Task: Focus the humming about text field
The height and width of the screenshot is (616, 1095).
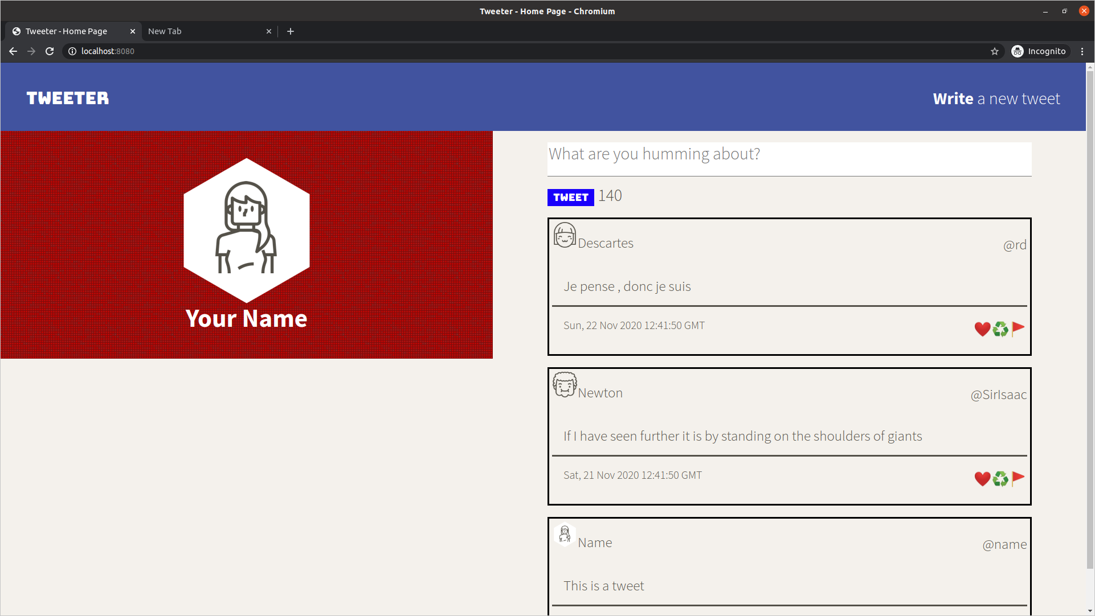Action: point(789,158)
